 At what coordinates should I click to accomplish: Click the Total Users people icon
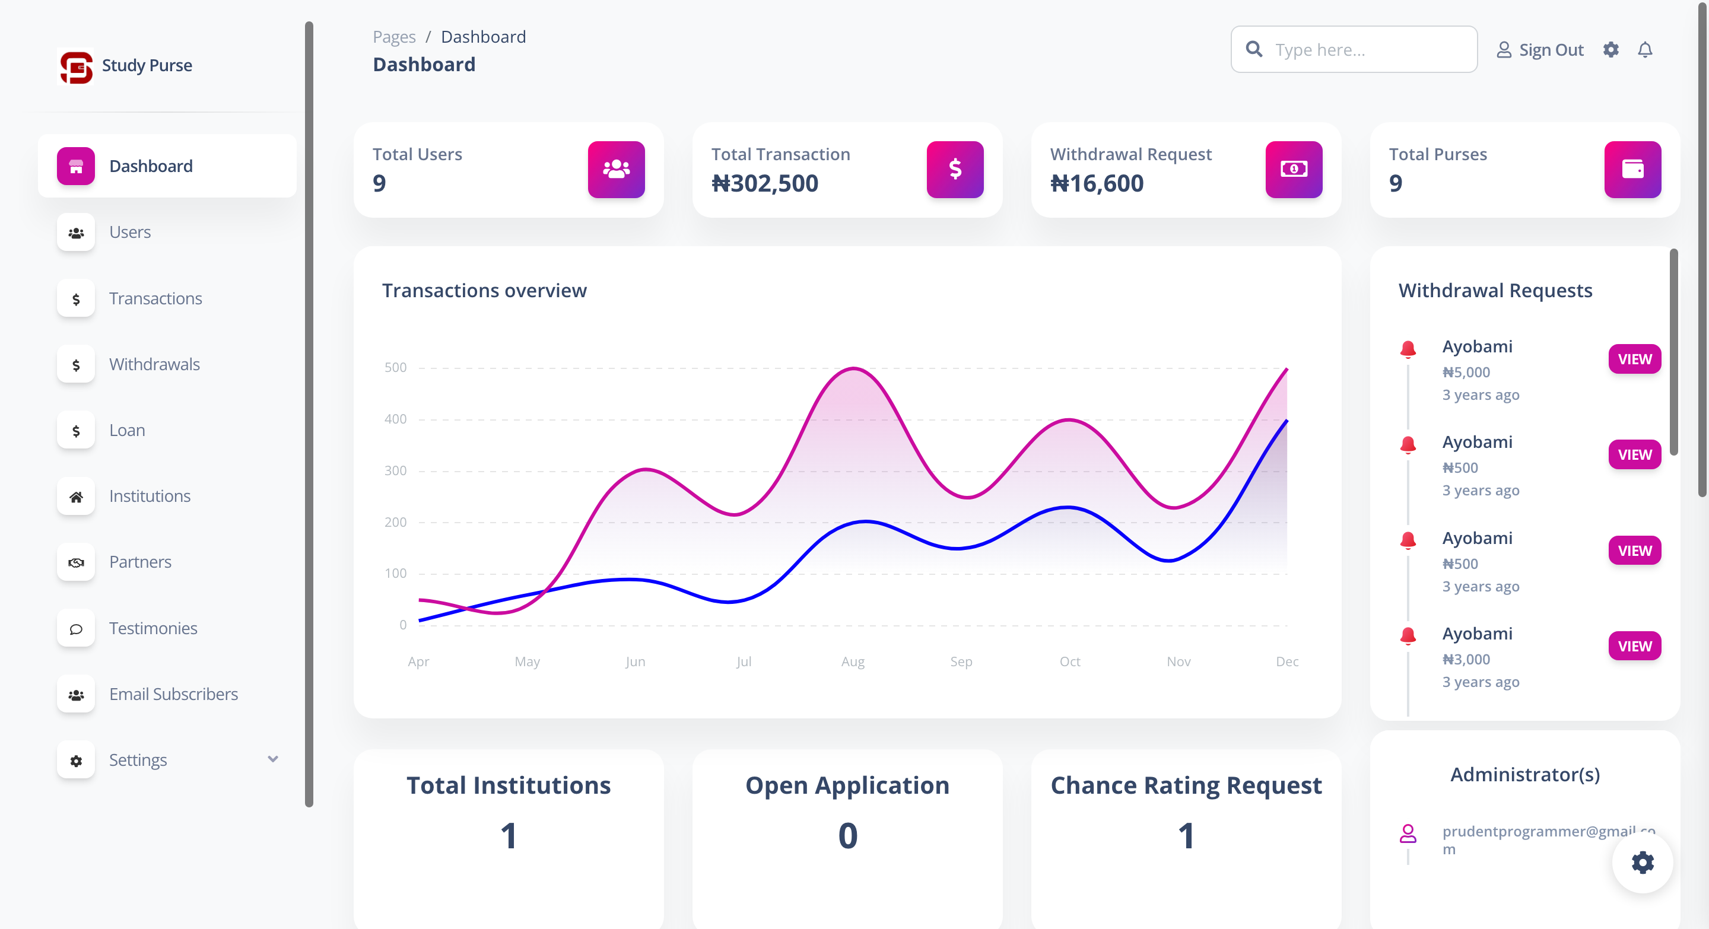tap(616, 169)
